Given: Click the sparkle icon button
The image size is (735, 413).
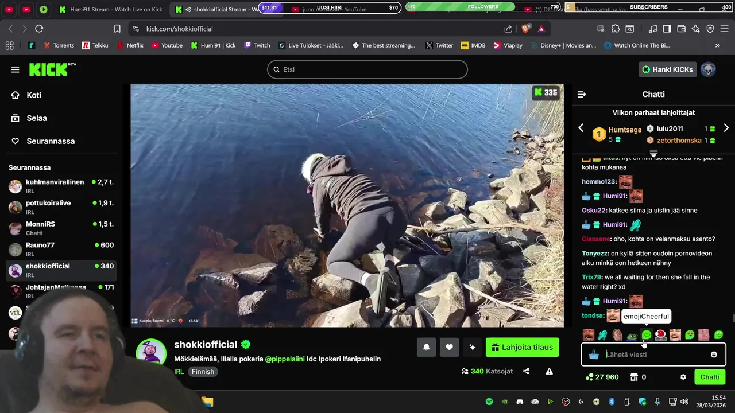Looking at the screenshot, I should coord(472,347).
